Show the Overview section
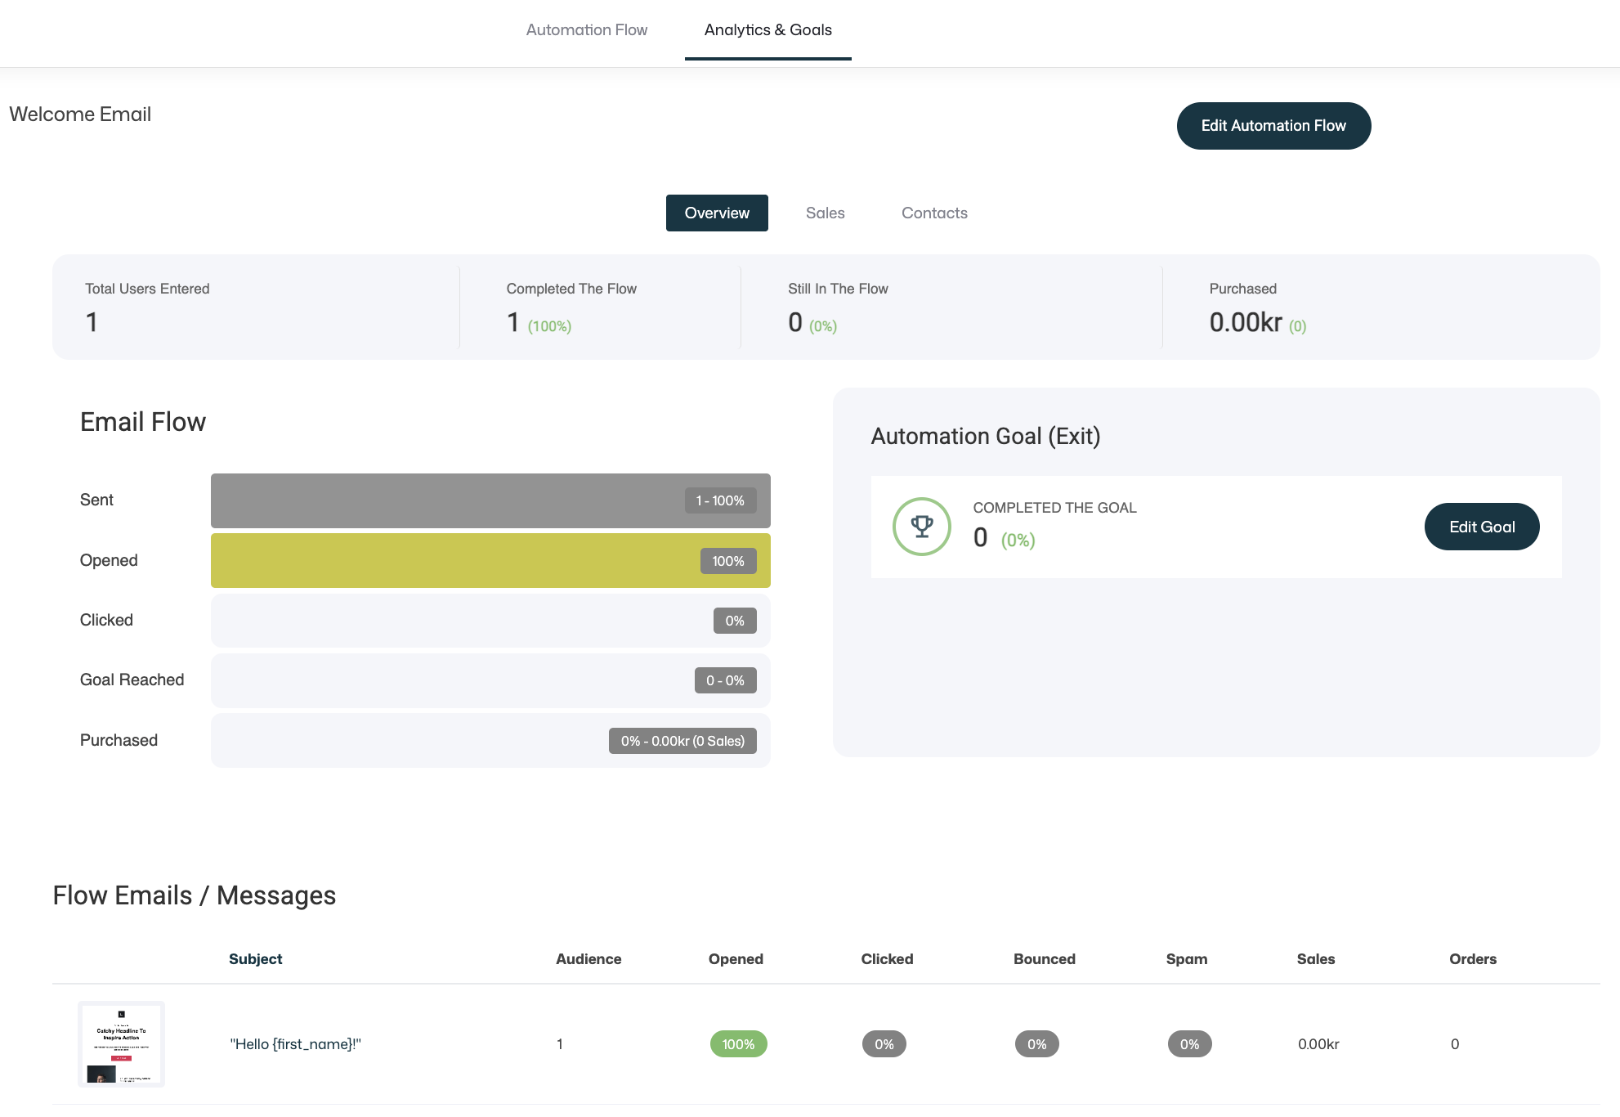The width and height of the screenshot is (1620, 1117). pos(716,213)
